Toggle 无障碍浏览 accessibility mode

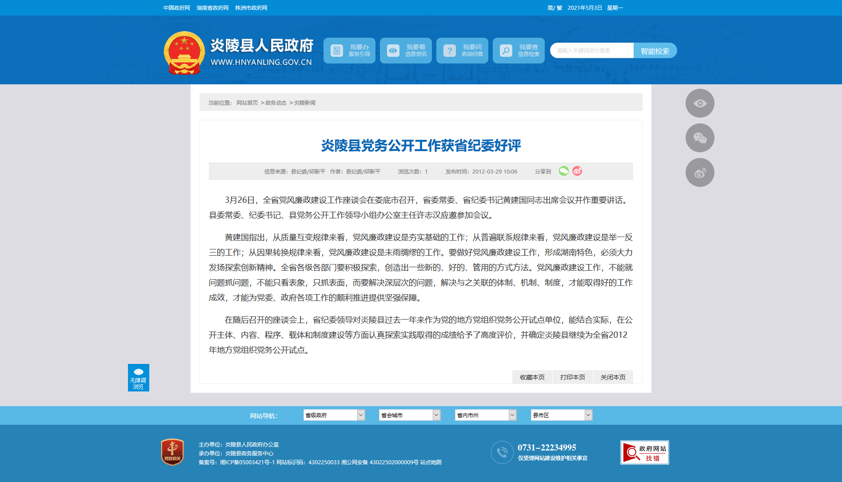(x=138, y=378)
